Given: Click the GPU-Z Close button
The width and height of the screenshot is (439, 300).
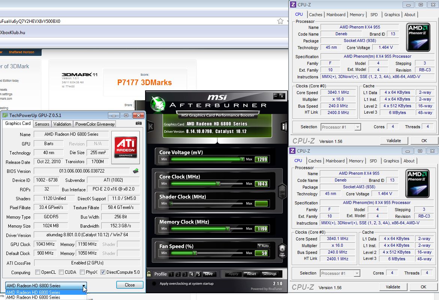Looking at the screenshot, I should (130, 285).
